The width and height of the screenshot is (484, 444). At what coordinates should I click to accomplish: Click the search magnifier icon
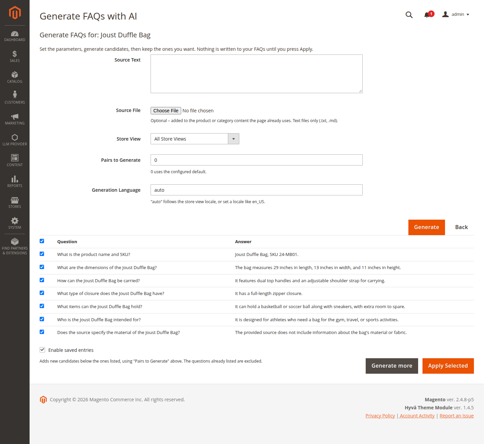click(409, 15)
